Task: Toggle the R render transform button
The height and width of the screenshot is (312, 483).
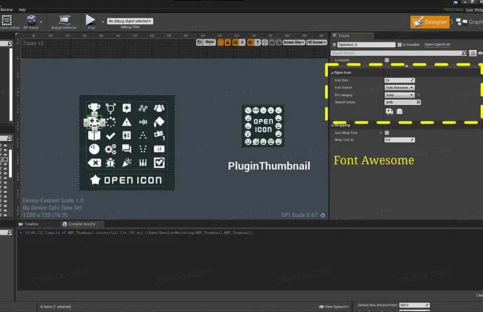Action: [x=242, y=42]
